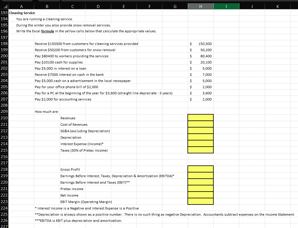The height and width of the screenshot is (228, 298).
Task: Click the yellow EBITDA answer cell
Action: coord(200,175)
